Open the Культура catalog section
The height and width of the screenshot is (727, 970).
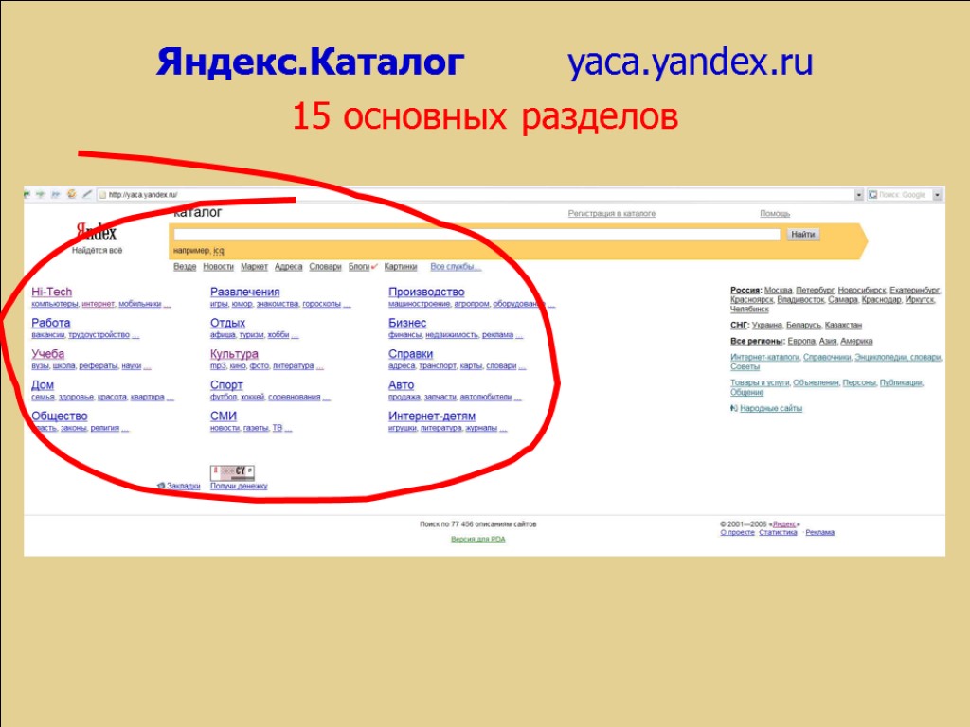pos(234,354)
